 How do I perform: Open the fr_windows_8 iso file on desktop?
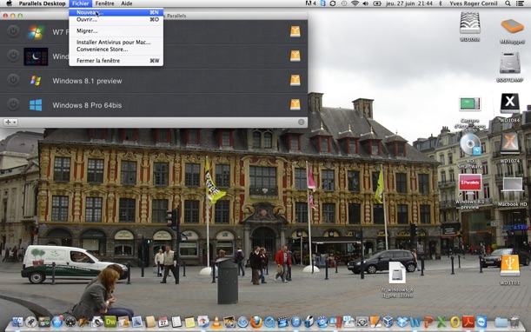point(397,272)
